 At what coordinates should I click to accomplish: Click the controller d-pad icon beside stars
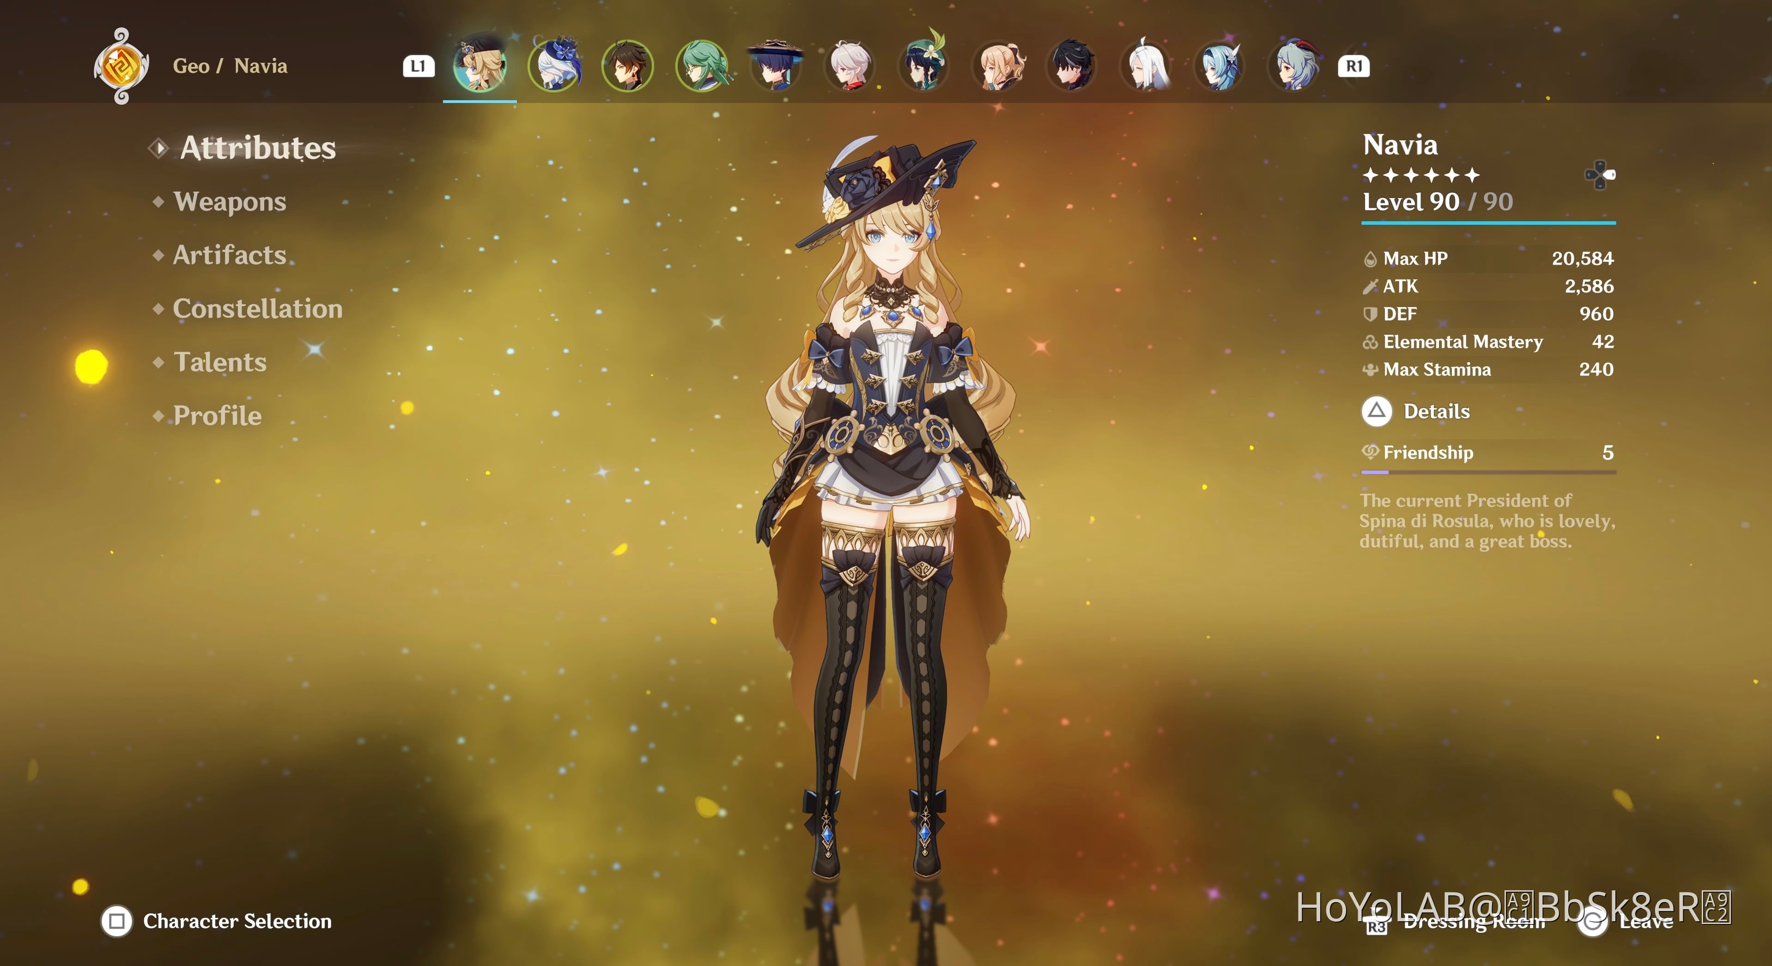pyautogui.click(x=1600, y=175)
